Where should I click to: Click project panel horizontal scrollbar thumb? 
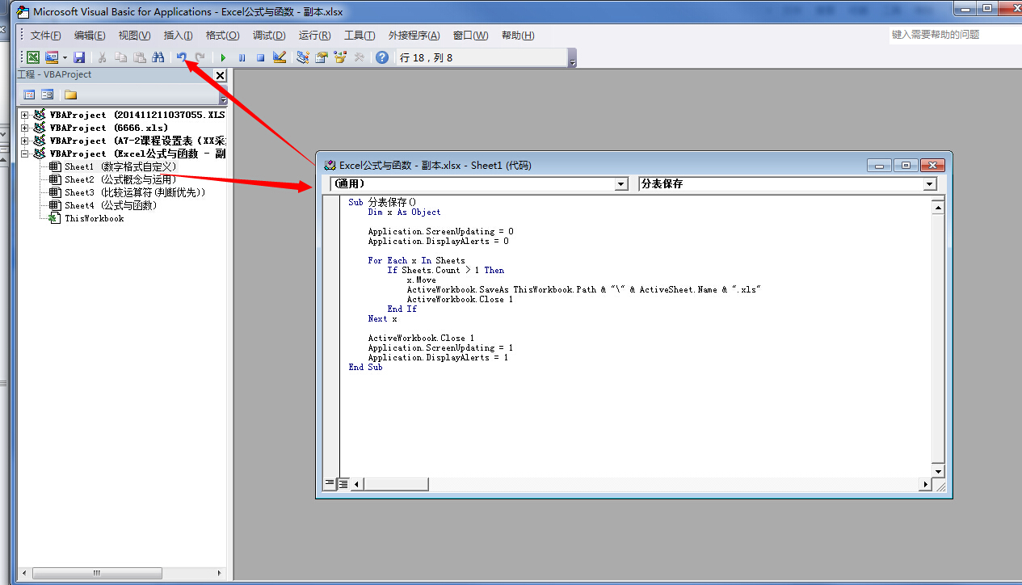(97, 573)
